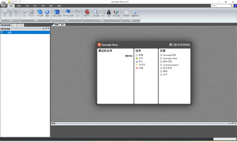Click the 隐藏 object tool icon
237x142 pixels.
pyautogui.click(x=10, y=12)
